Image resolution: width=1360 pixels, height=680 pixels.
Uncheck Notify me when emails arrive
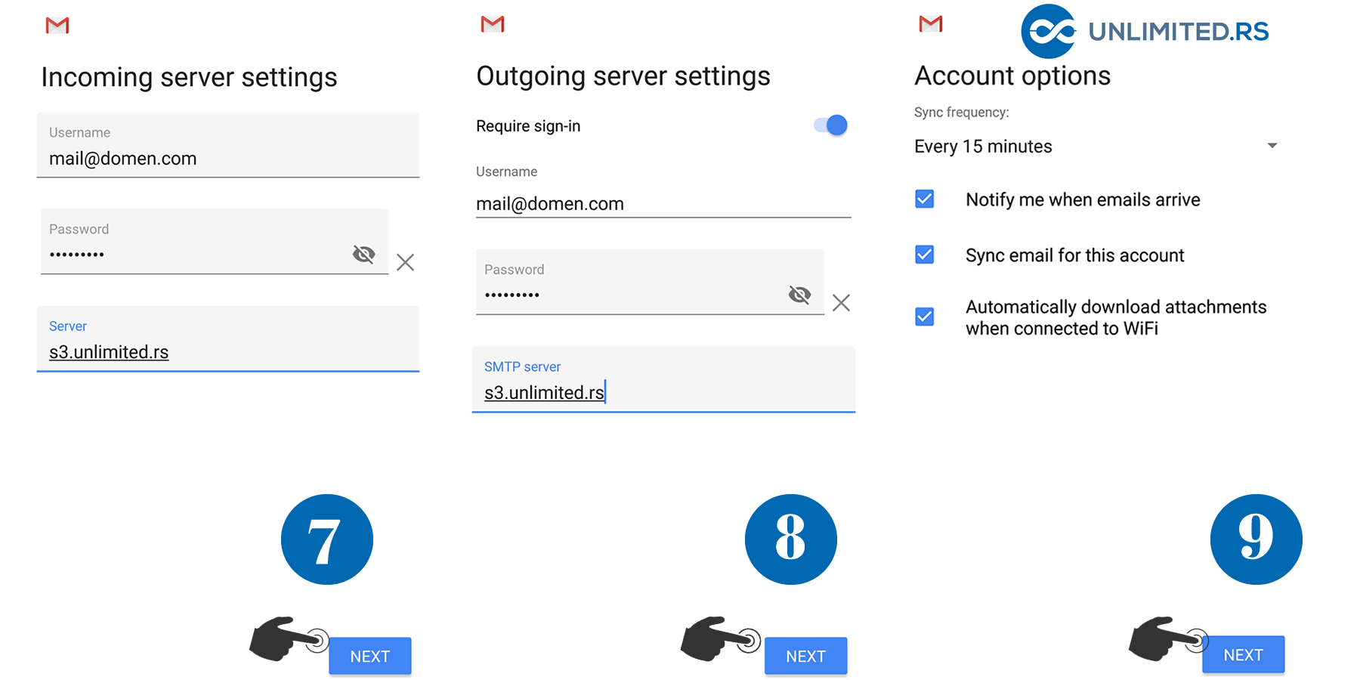pos(925,199)
